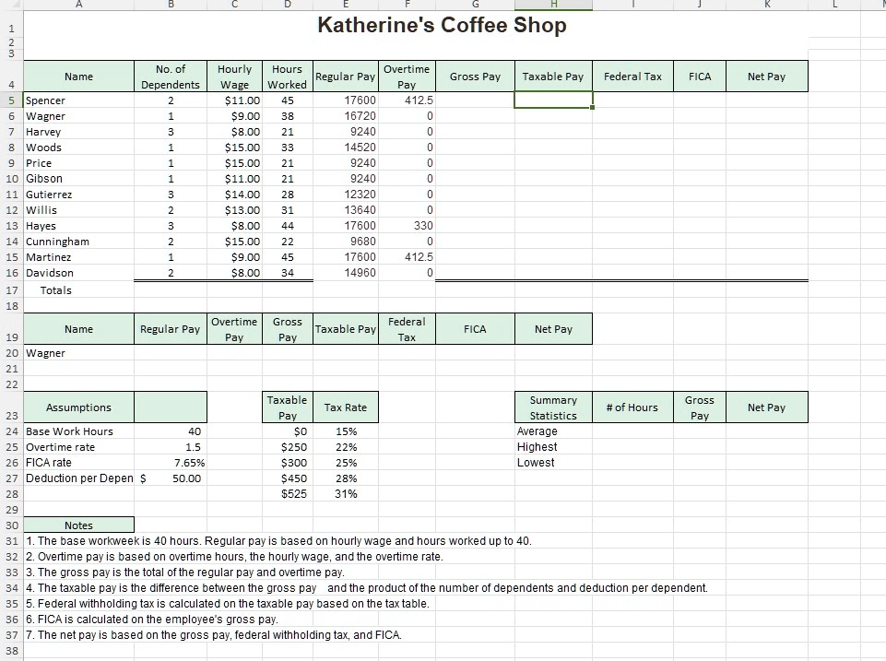Click the Taxable Pay header cell
Image resolution: width=886 pixels, height=661 pixels.
pyautogui.click(x=553, y=76)
